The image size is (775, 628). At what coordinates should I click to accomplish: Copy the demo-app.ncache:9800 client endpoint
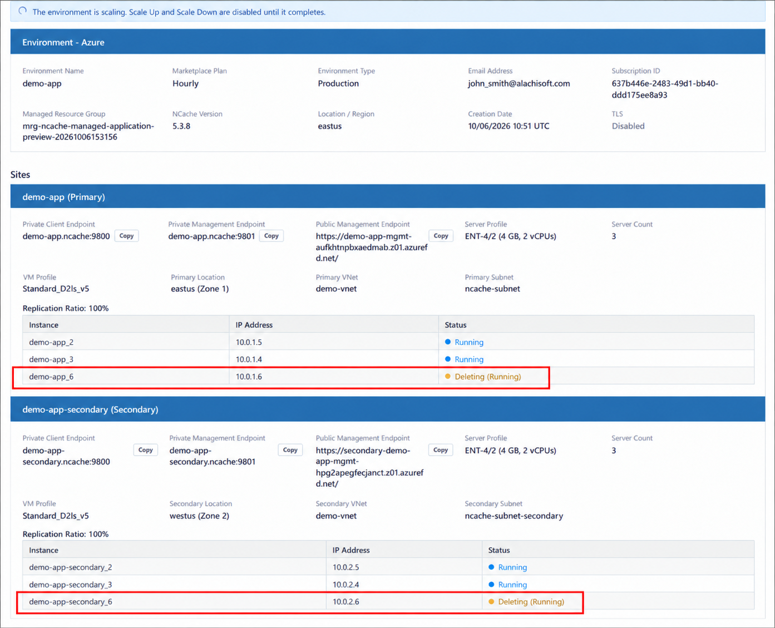(x=126, y=236)
